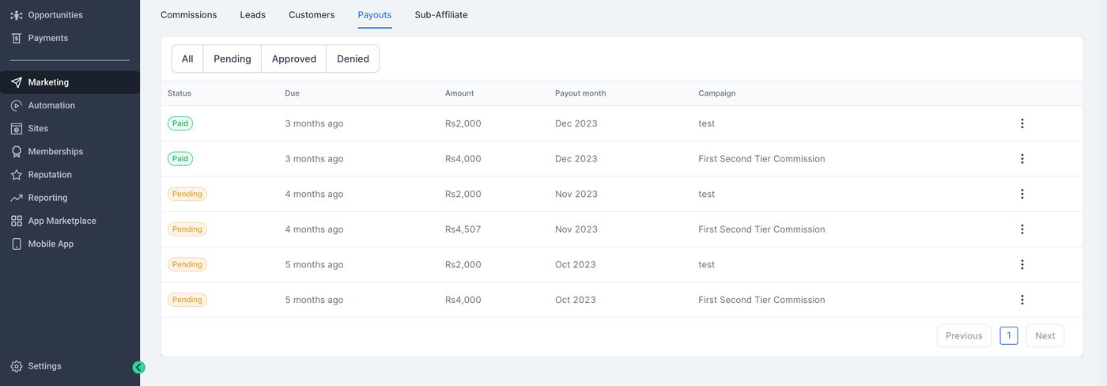This screenshot has height=386, width=1107.
Task: Expand row options for last Oct 2023 payout
Action: (x=1022, y=300)
